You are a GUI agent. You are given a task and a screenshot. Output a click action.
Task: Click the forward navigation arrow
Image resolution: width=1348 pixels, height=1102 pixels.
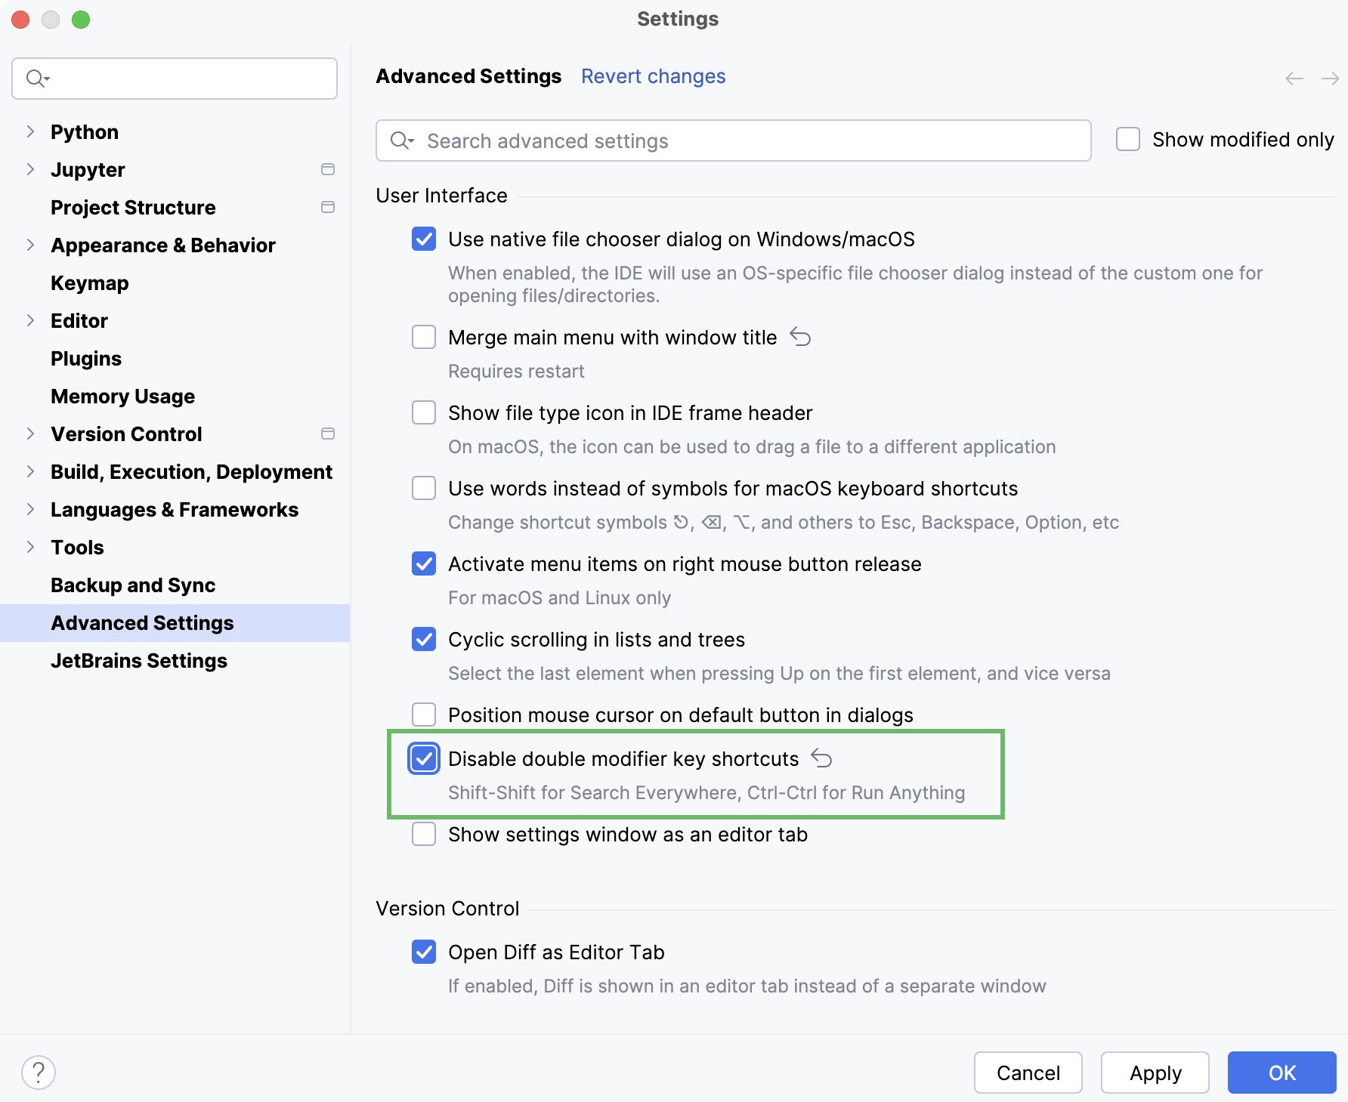point(1328,78)
